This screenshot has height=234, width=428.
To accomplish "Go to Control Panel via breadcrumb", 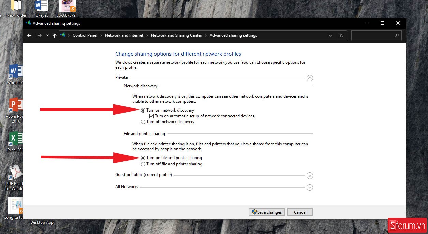I will point(85,35).
